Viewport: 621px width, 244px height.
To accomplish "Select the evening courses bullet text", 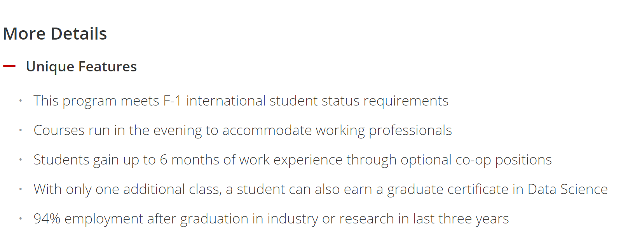I will tap(242, 130).
